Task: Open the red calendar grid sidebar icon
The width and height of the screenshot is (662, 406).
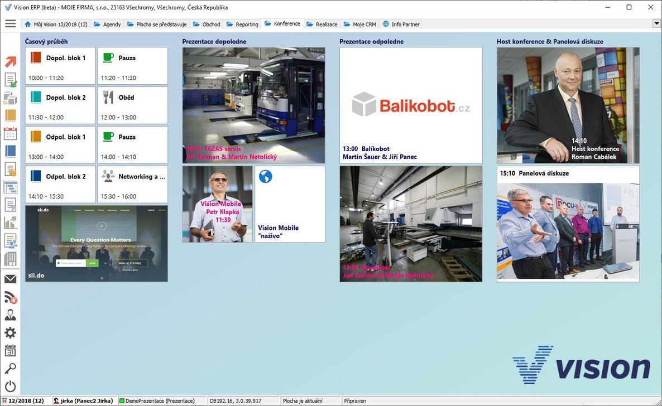Action: tap(10, 134)
